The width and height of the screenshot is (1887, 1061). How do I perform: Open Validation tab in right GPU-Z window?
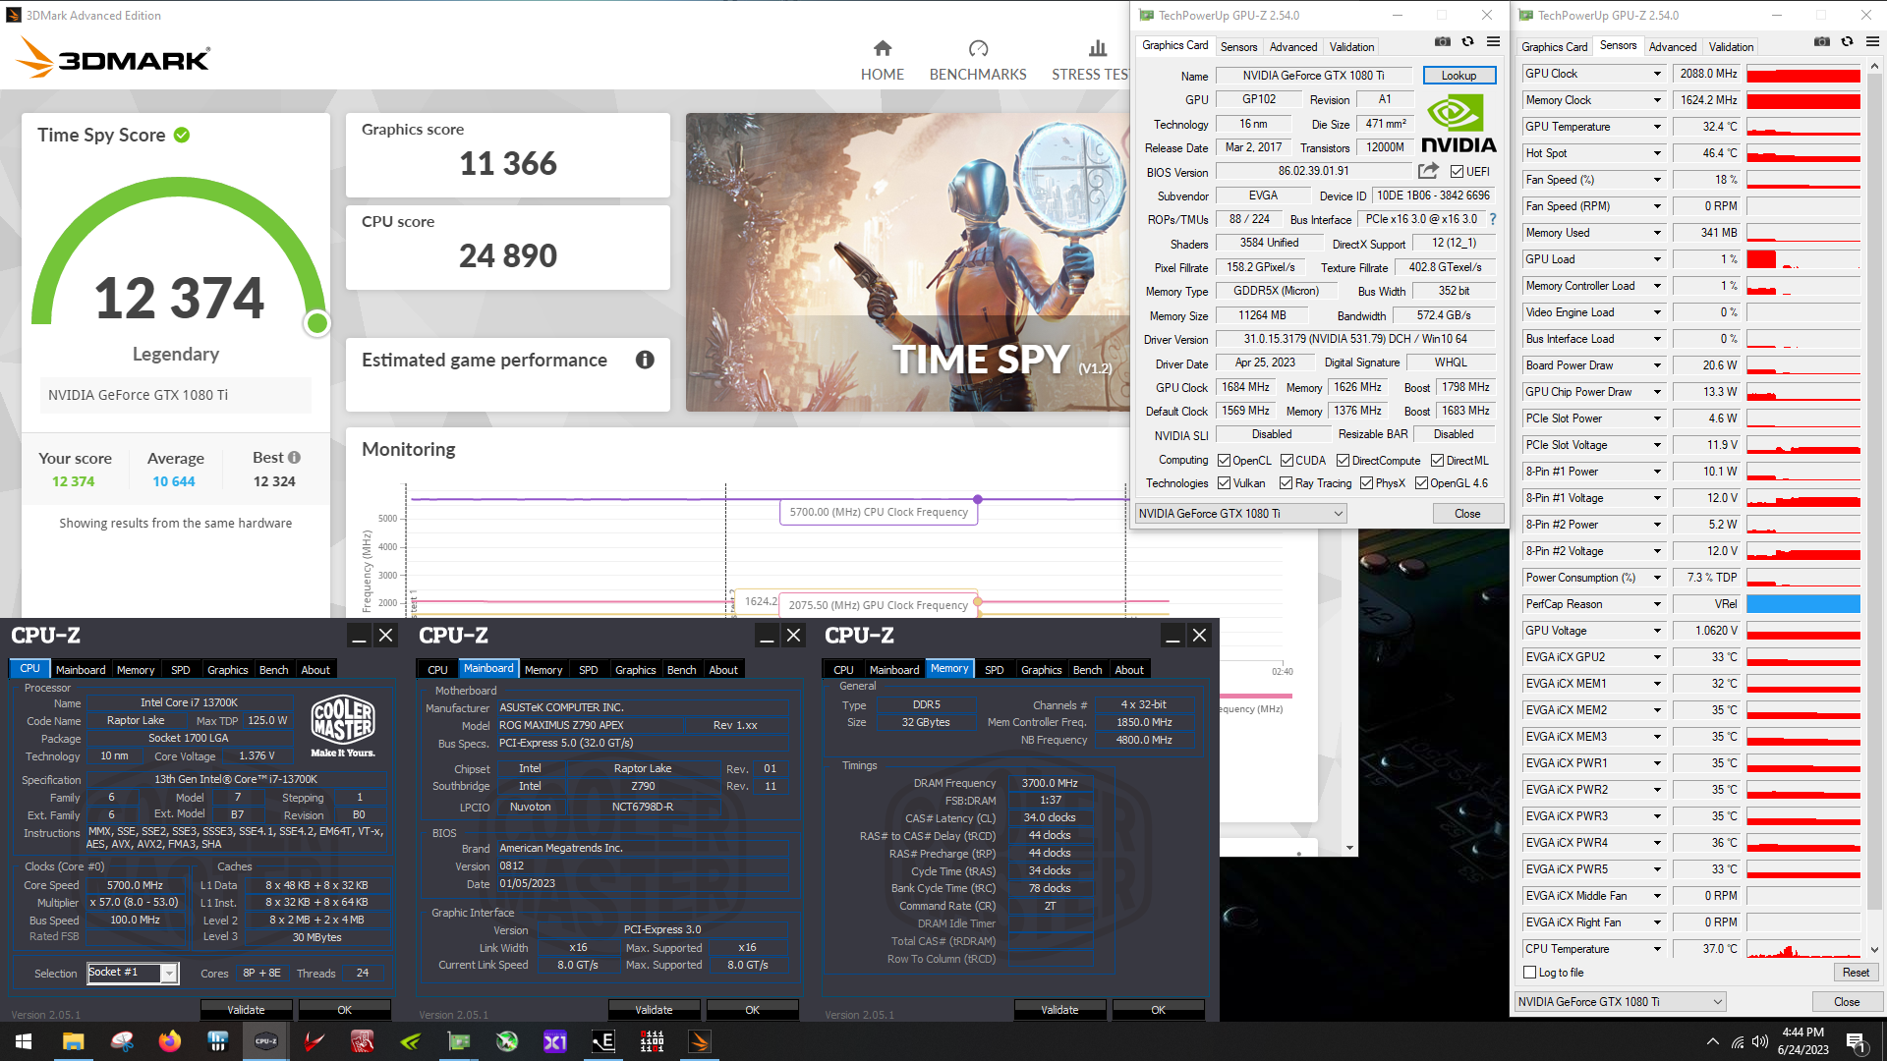click(1731, 46)
